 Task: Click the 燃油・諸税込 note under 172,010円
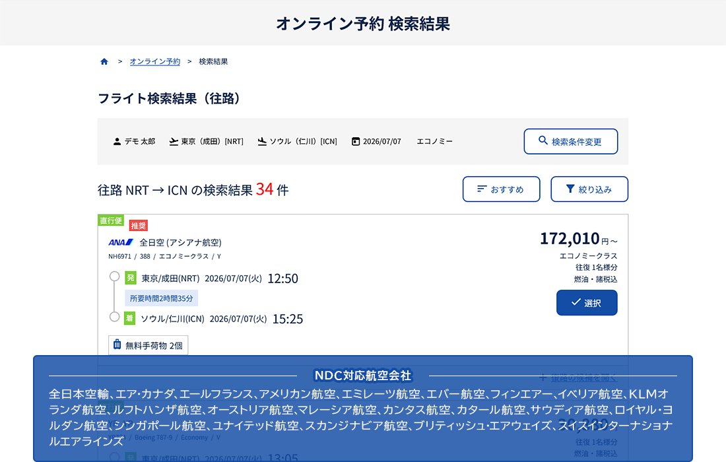point(595,279)
